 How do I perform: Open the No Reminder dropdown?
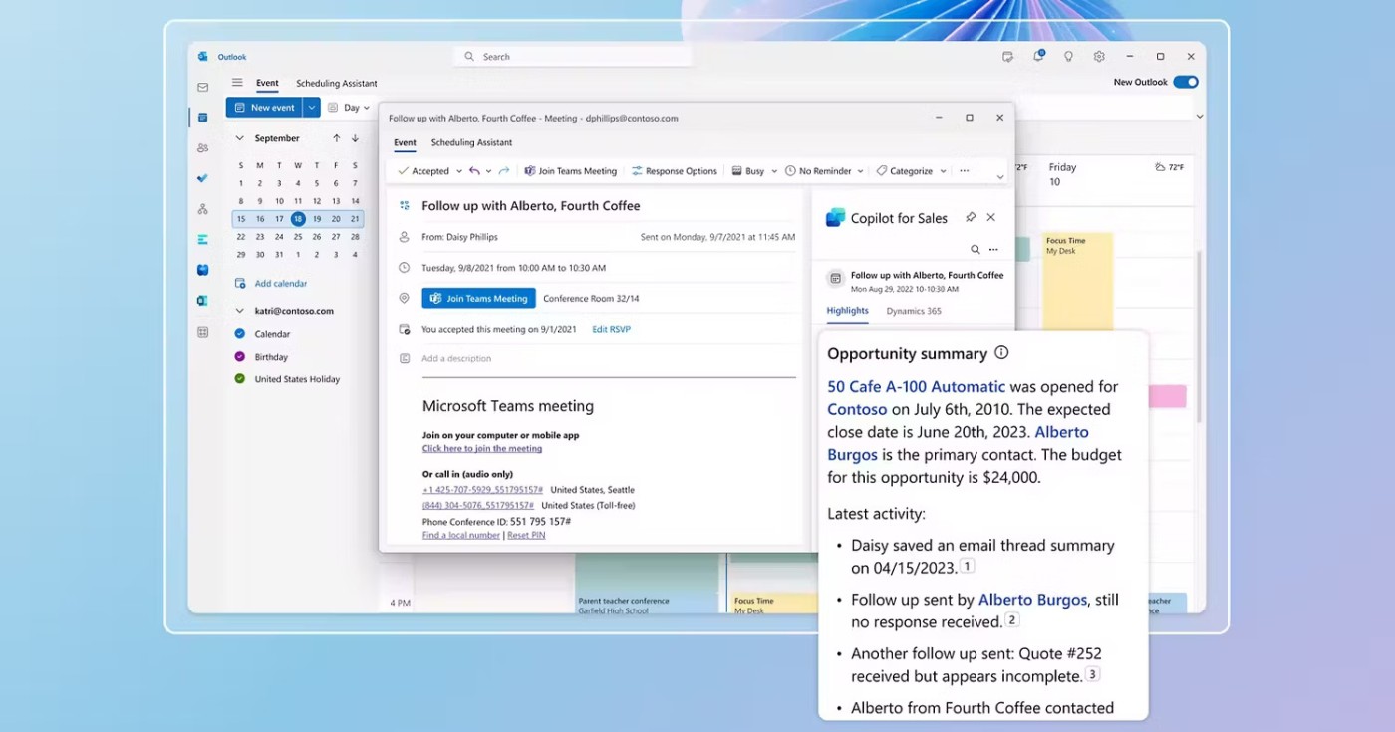(824, 171)
